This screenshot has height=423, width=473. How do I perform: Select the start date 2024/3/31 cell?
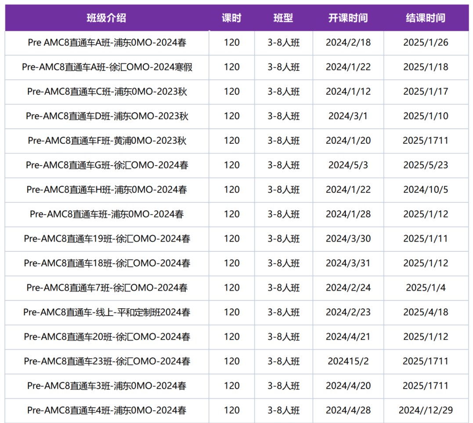pyautogui.click(x=348, y=263)
